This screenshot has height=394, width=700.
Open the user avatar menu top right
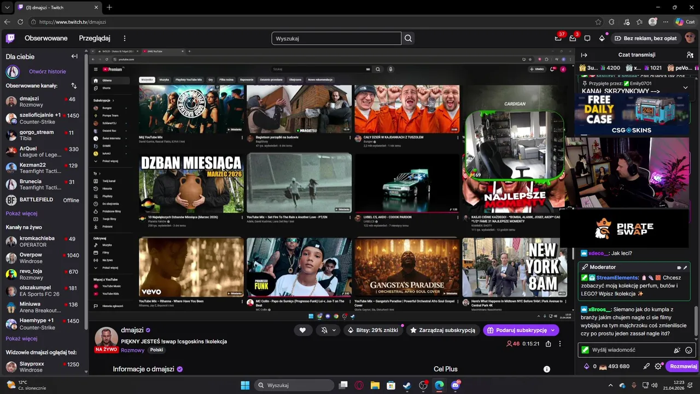690,38
